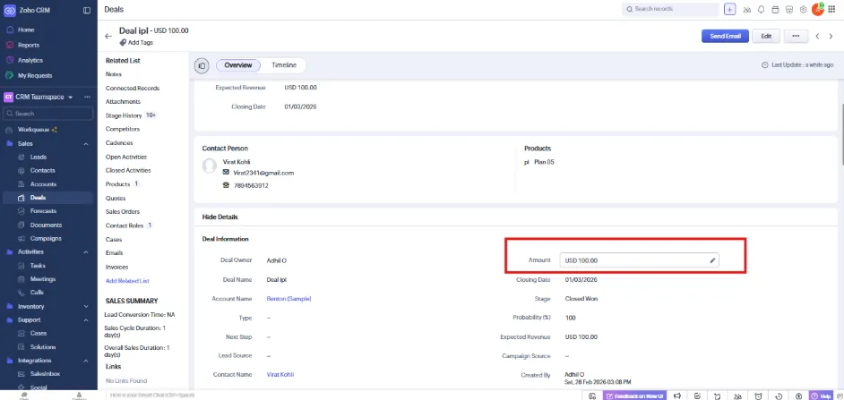Screen dimensions: 844x400
Task: Open the settings gear icon
Action: [x=803, y=9]
